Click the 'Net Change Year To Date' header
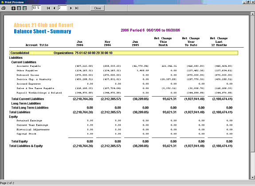The height and width of the screenshot is (186, 255). coord(191,42)
